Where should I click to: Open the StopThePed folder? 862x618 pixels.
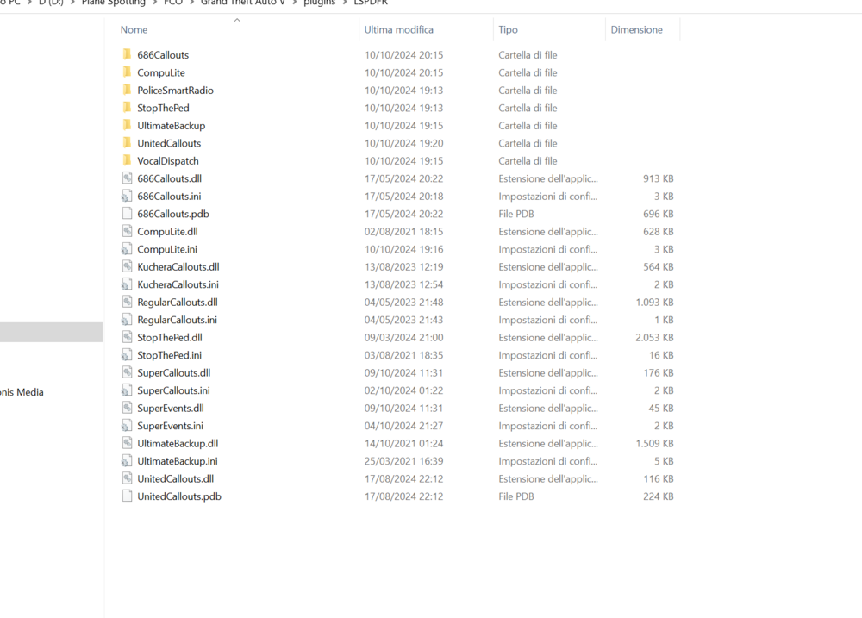point(161,108)
